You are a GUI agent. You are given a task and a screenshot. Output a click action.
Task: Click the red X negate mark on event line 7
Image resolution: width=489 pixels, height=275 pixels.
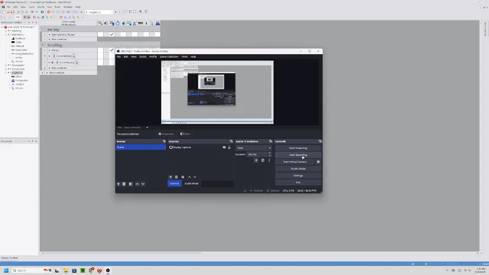pos(52,62)
